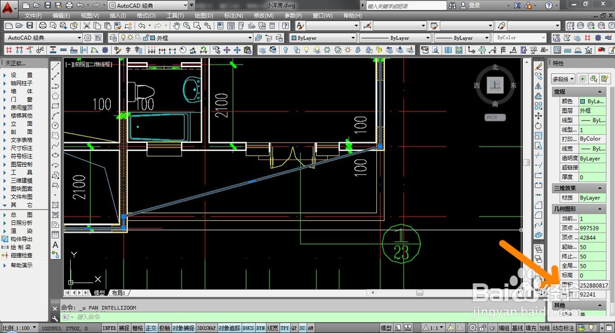Open the 标注(N) menu
The image size is (615, 333).
click(x=233, y=16)
